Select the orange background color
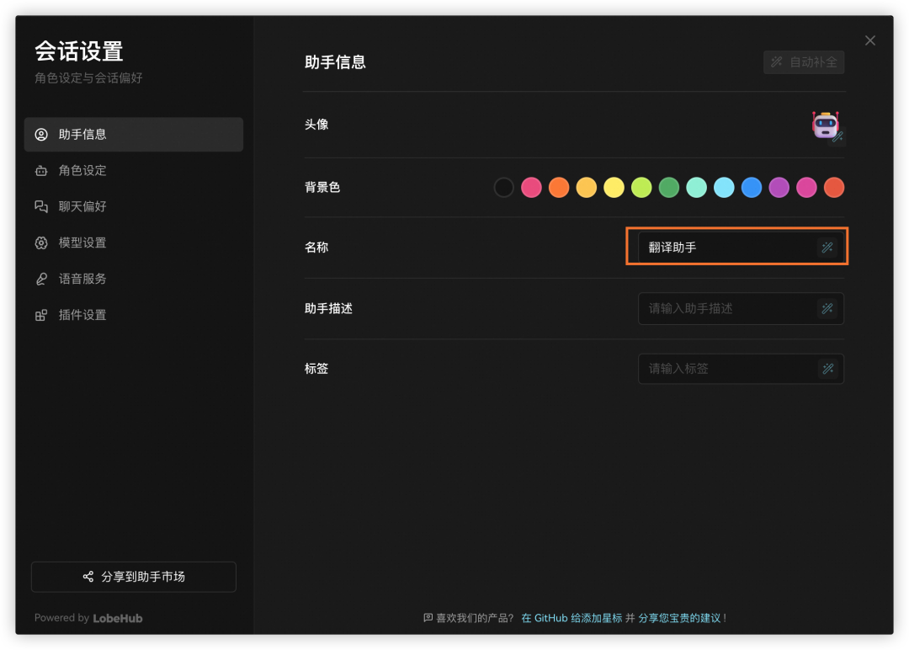This screenshot has height=650, width=909. click(559, 187)
